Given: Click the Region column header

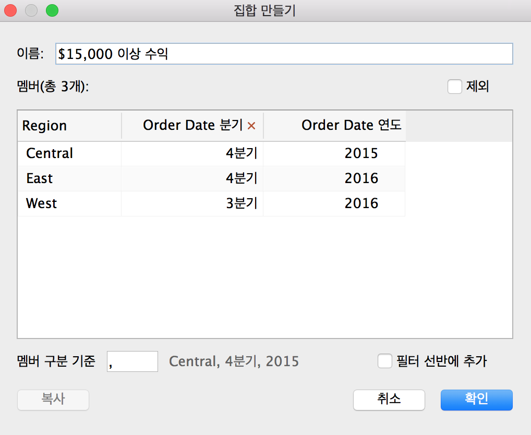Looking at the screenshot, I should (69, 126).
